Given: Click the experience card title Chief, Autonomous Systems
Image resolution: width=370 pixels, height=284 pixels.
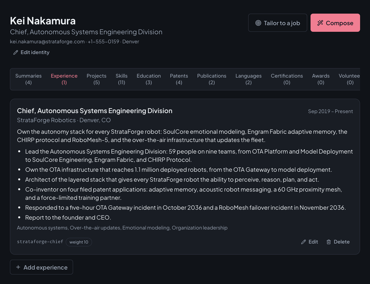Looking at the screenshot, I should point(95,111).
